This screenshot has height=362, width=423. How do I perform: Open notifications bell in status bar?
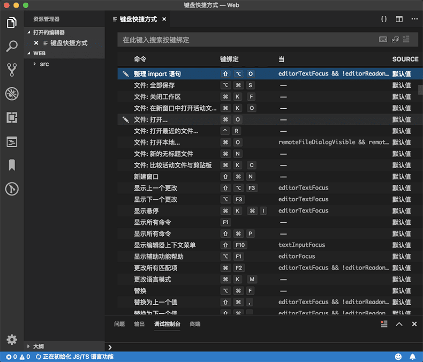click(412, 357)
